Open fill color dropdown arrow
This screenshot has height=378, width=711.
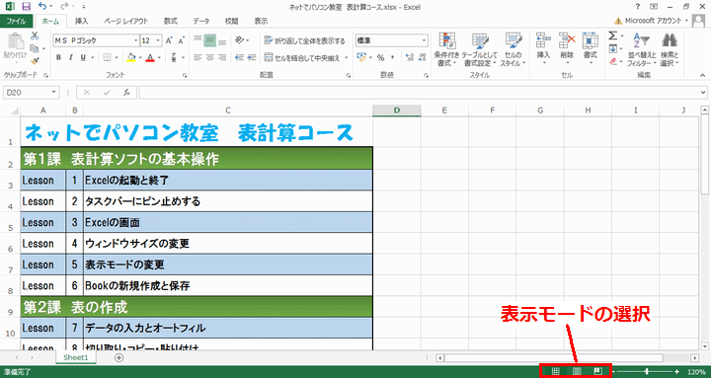tap(140, 57)
